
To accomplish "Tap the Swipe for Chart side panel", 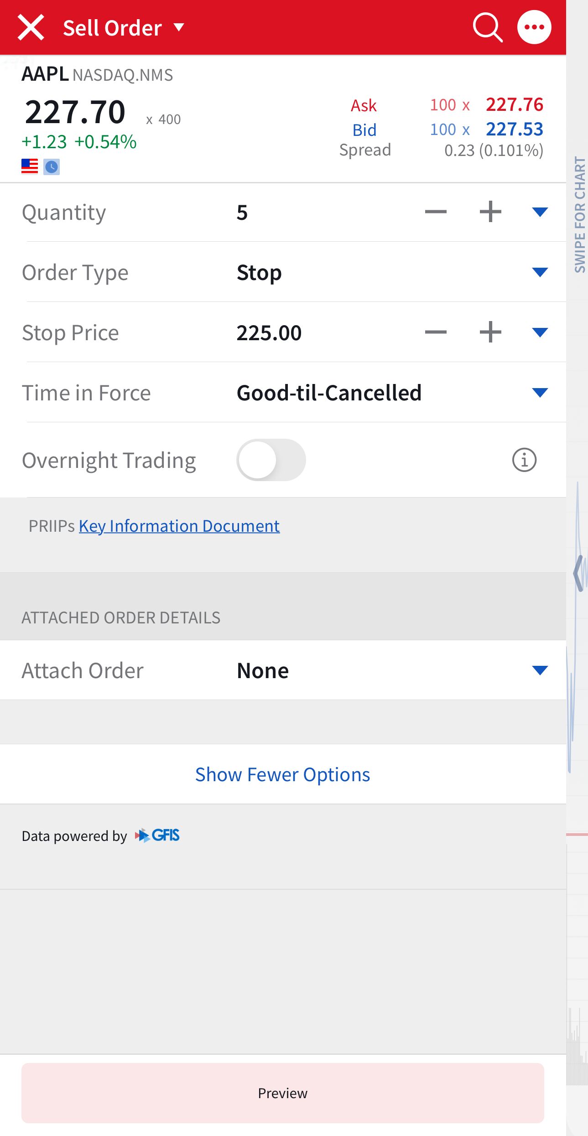I will point(578,214).
